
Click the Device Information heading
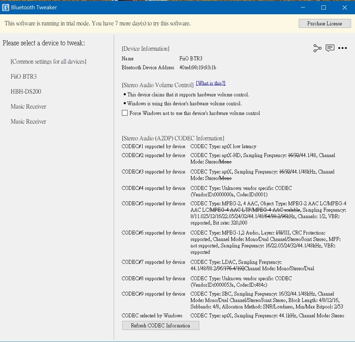145,49
